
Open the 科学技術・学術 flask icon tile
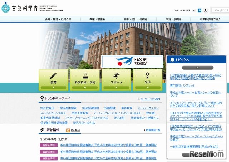85,80
